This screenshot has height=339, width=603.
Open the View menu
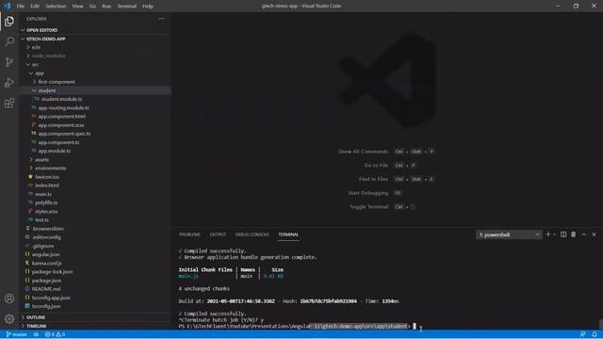point(77,6)
